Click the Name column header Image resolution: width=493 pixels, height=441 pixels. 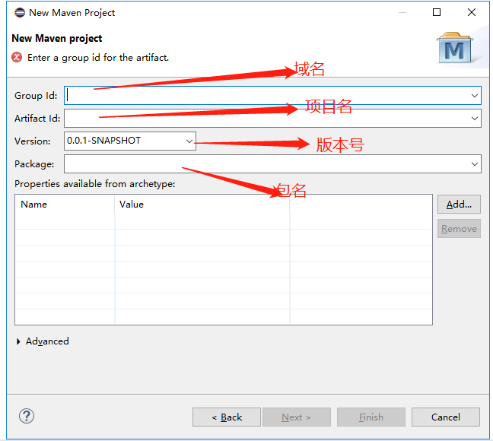point(65,205)
